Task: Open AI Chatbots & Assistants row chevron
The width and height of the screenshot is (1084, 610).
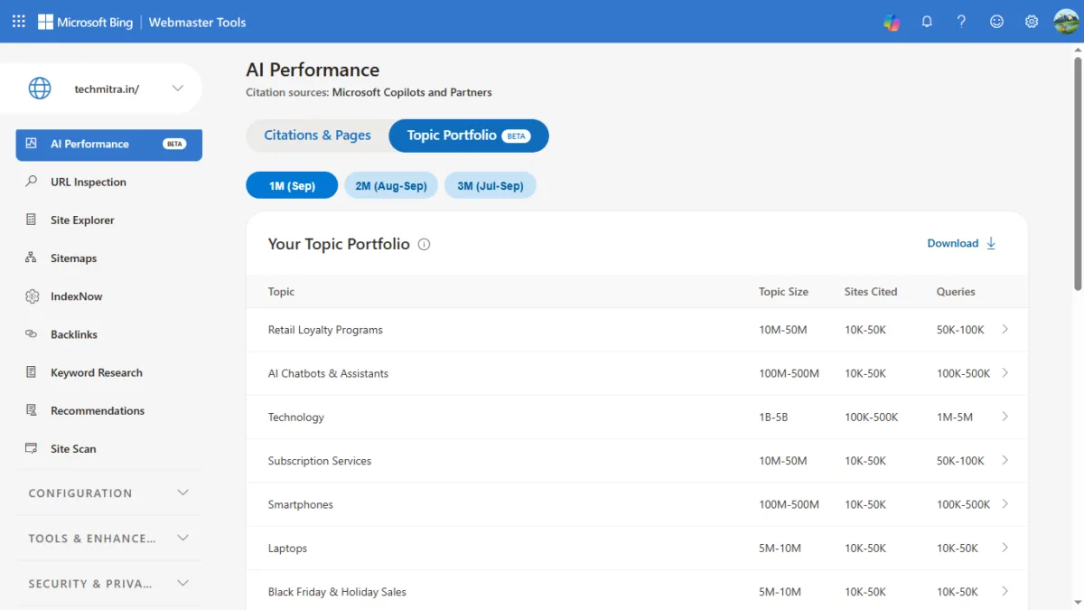Action: 1005,373
